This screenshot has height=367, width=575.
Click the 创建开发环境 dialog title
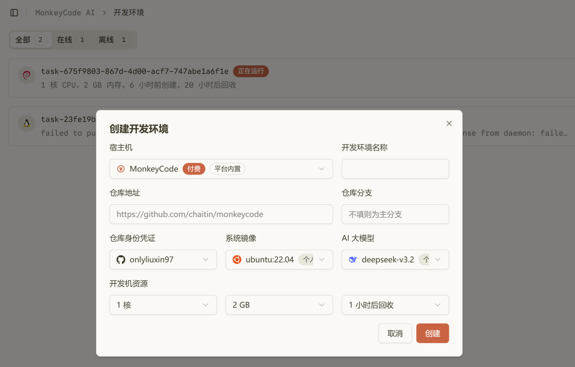[139, 129]
